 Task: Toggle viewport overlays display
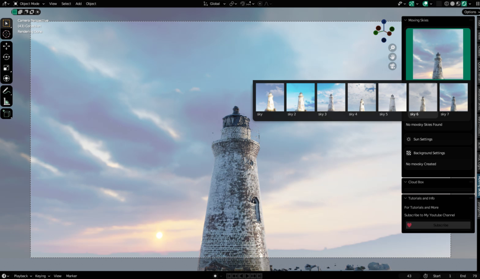(x=425, y=4)
